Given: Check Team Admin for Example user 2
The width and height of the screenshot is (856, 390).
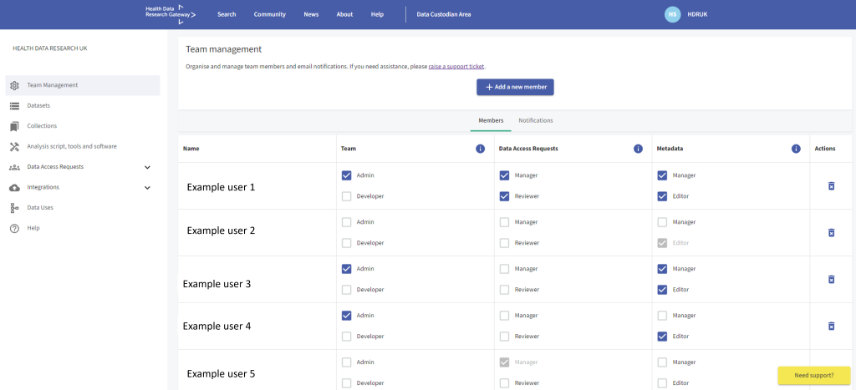Looking at the screenshot, I should (x=346, y=222).
